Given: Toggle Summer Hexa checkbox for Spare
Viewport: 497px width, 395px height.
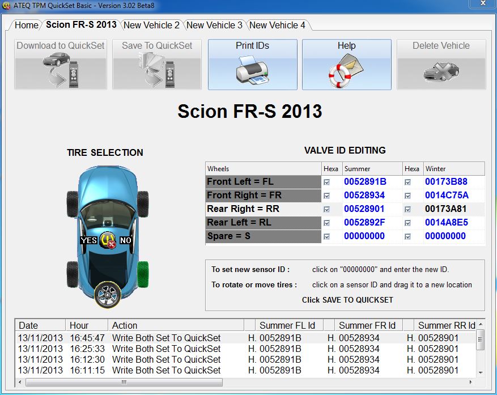Looking at the screenshot, I should coord(327,236).
